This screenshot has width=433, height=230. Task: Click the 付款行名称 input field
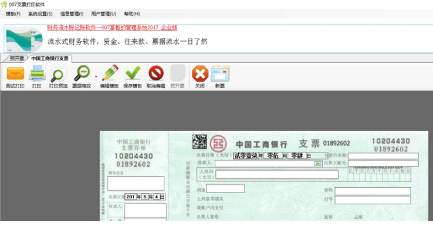(383, 156)
